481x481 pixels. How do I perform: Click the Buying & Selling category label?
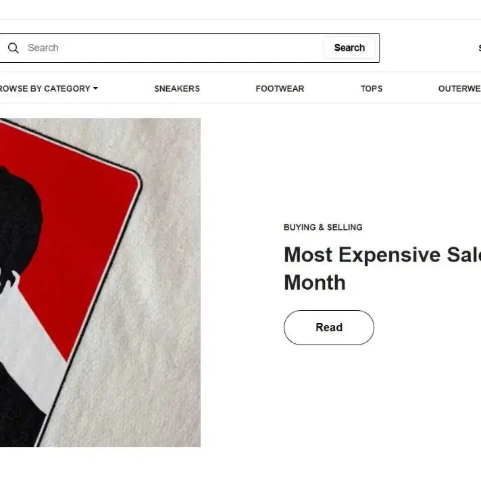tap(323, 227)
